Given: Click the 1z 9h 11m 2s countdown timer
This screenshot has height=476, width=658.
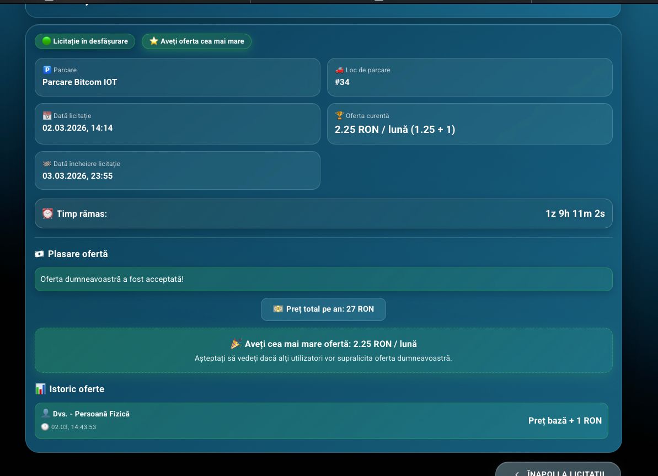Looking at the screenshot, I should (x=575, y=213).
